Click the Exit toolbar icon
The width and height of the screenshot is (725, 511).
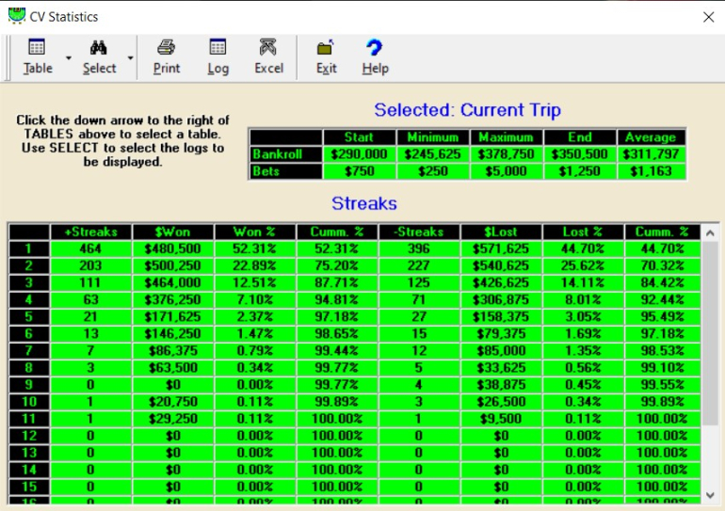[x=326, y=48]
